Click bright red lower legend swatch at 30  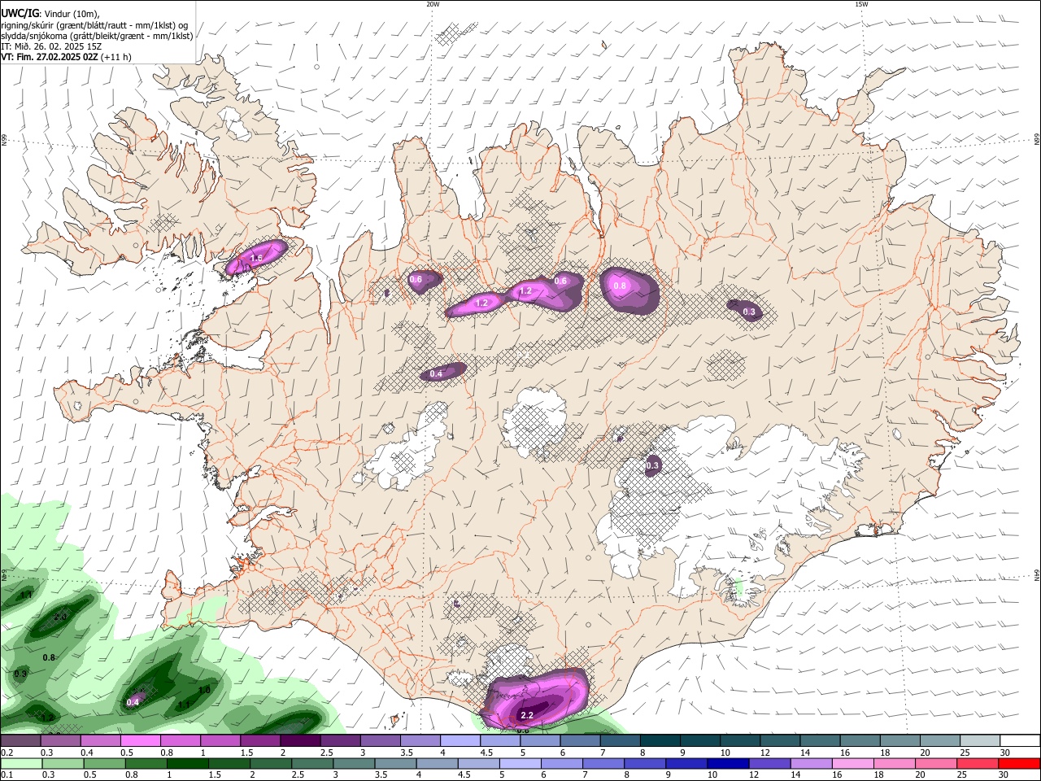click(x=1020, y=764)
